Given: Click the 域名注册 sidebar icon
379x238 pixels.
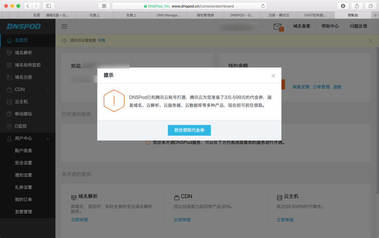Looking at the screenshot, I should 9,77.
